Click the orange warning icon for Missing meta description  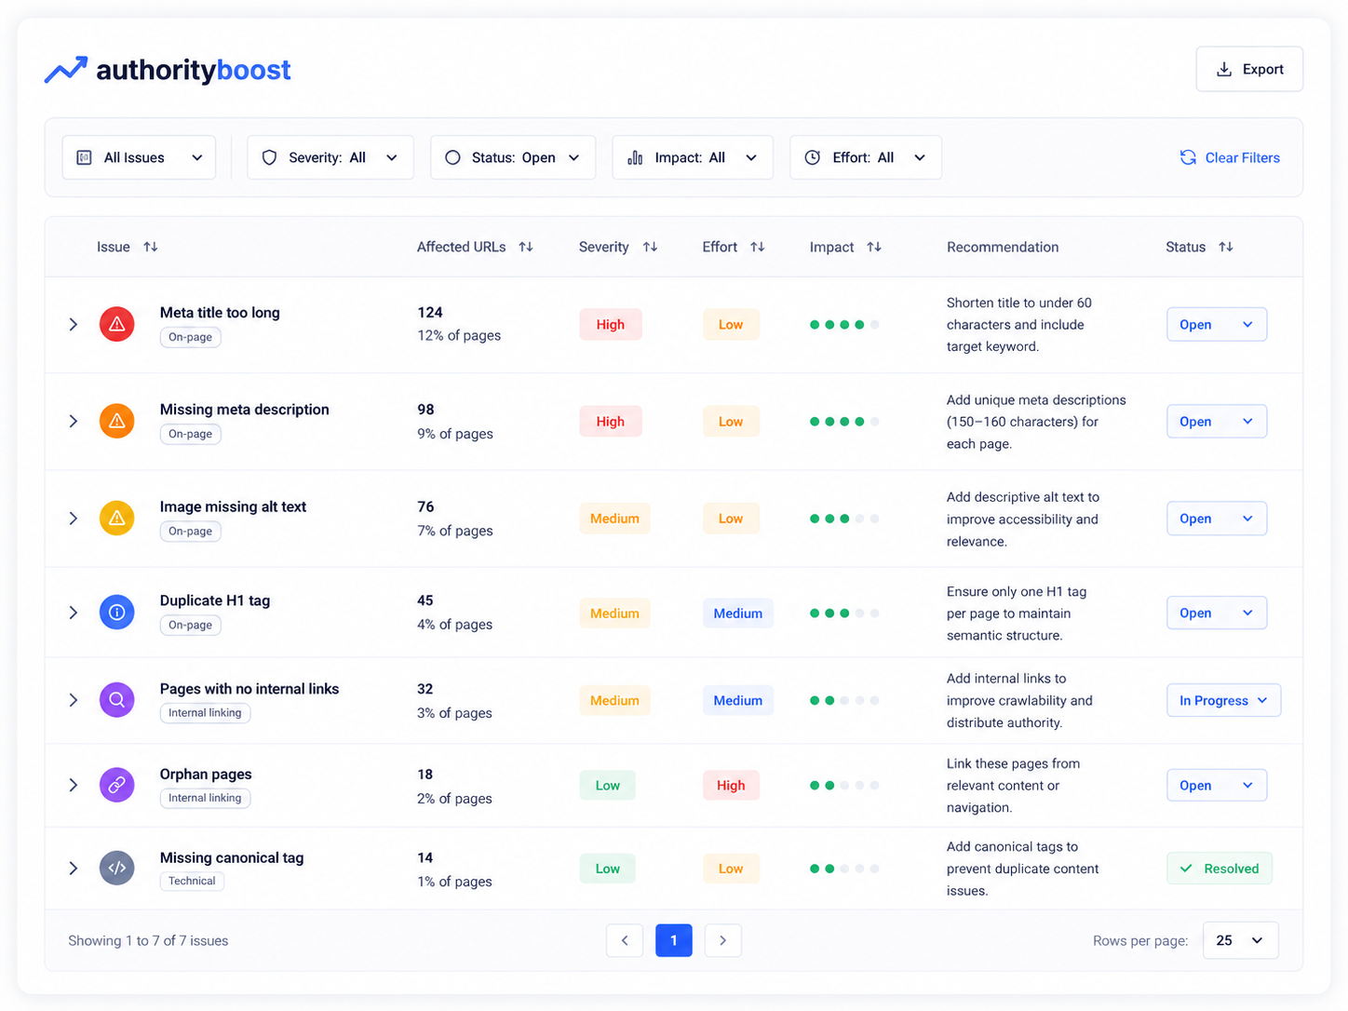(117, 421)
